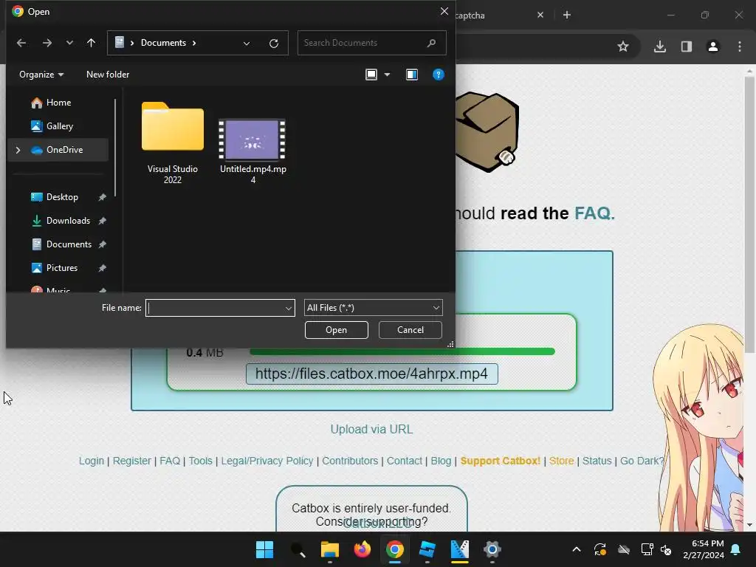Image resolution: width=756 pixels, height=567 pixels.
Task: Click the File name text box
Action: [x=215, y=308]
